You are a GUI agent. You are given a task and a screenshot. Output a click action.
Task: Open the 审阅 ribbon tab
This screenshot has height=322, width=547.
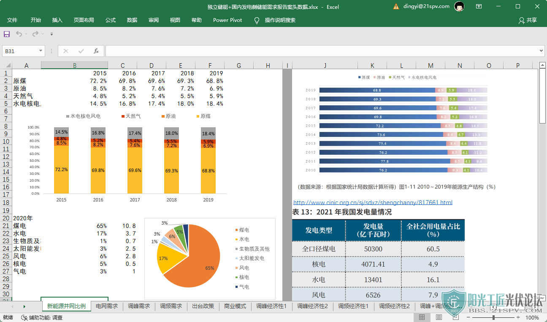tap(154, 20)
